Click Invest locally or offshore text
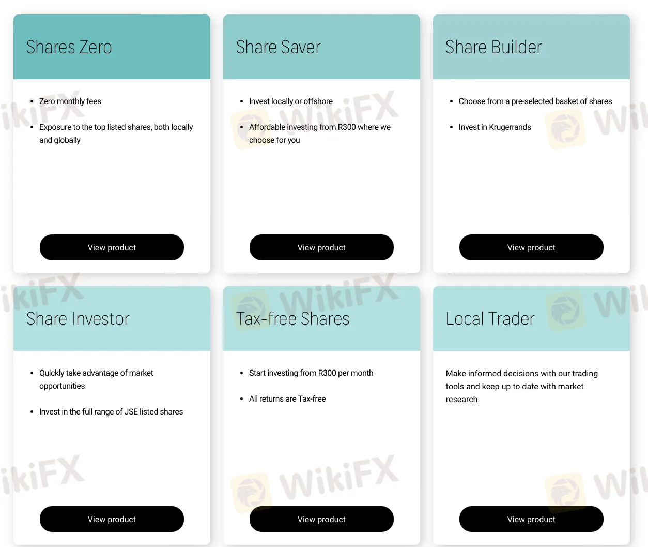Viewport: 648px width, 547px height. click(x=291, y=101)
